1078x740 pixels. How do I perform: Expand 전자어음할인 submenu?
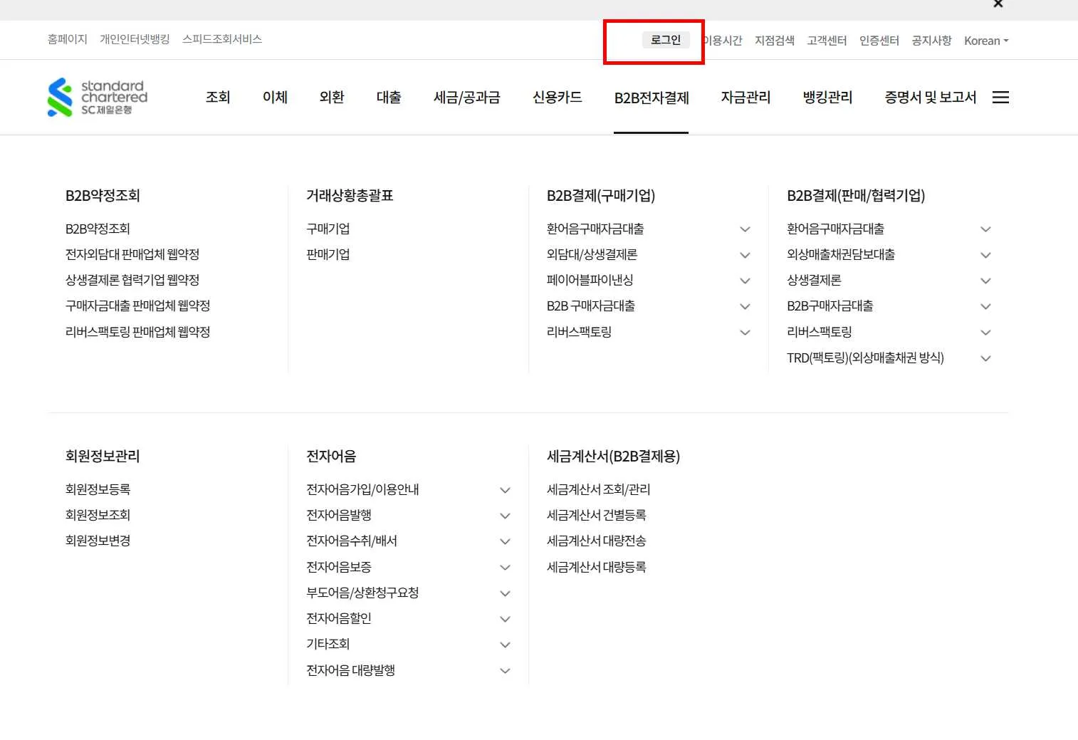[505, 619]
